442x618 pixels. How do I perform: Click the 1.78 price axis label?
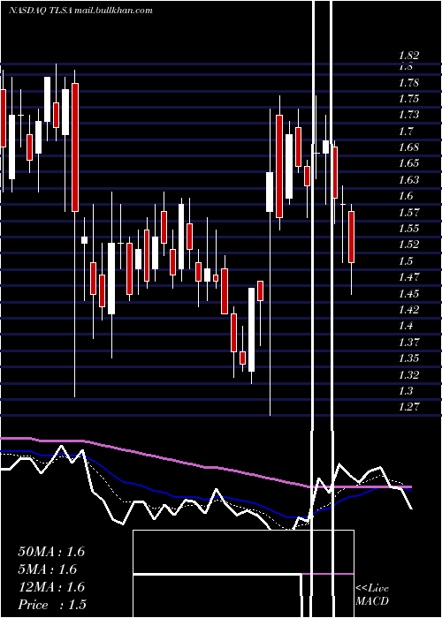click(408, 83)
